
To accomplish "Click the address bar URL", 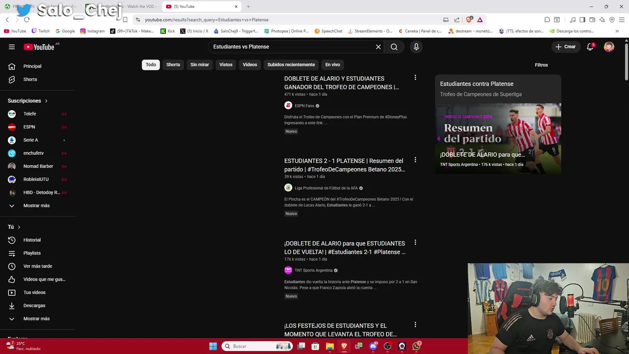I will (x=206, y=20).
